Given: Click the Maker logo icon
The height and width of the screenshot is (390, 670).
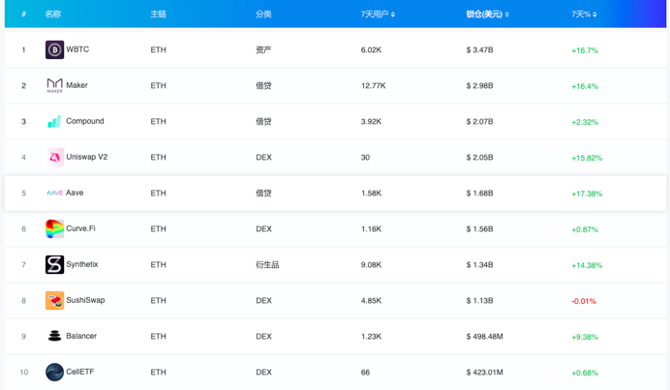Looking at the screenshot, I should tap(54, 85).
